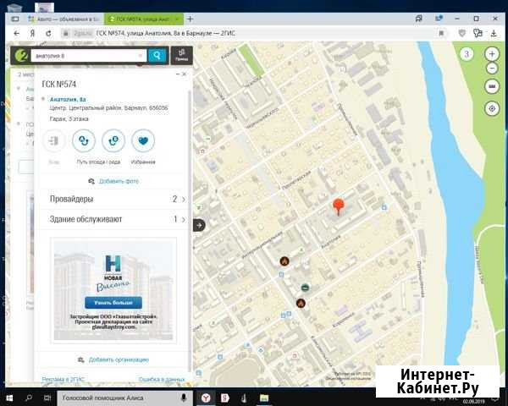Minimize the ГСК №574 info card
Screen dimensions: 508x406
point(178,74)
